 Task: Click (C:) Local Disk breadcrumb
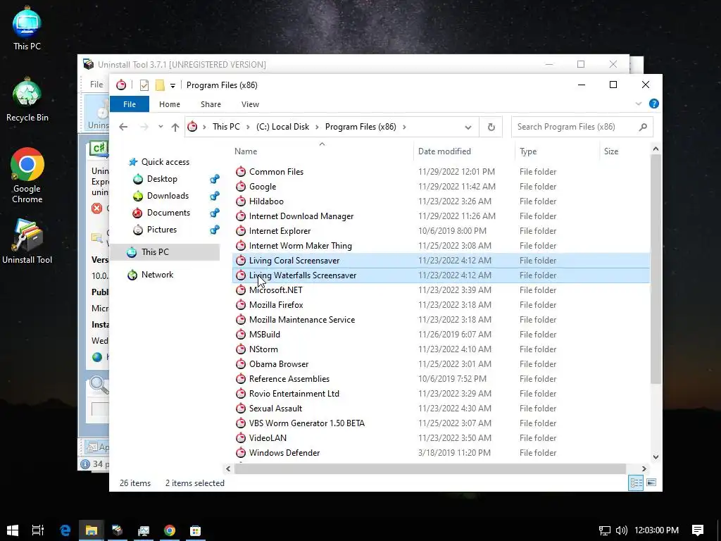click(282, 127)
